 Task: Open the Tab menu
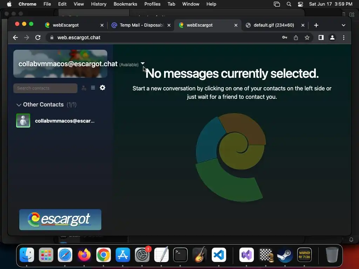coord(171,4)
